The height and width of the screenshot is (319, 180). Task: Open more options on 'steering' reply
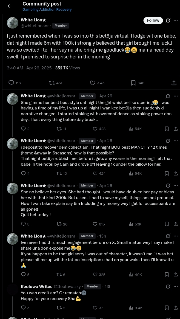(176, 96)
